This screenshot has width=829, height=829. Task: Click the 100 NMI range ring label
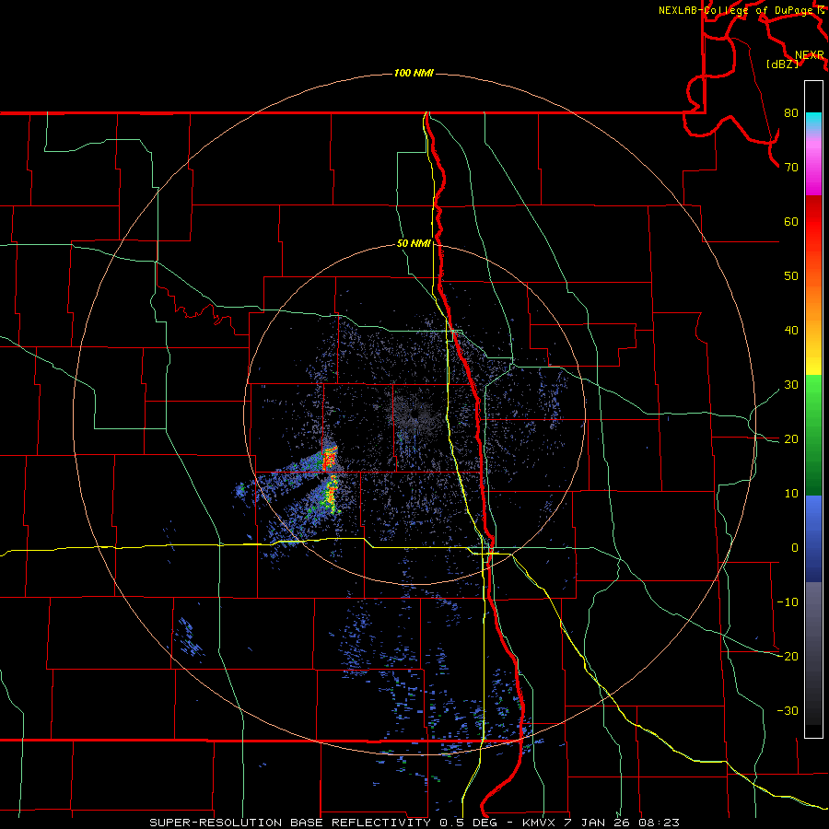pyautogui.click(x=414, y=73)
